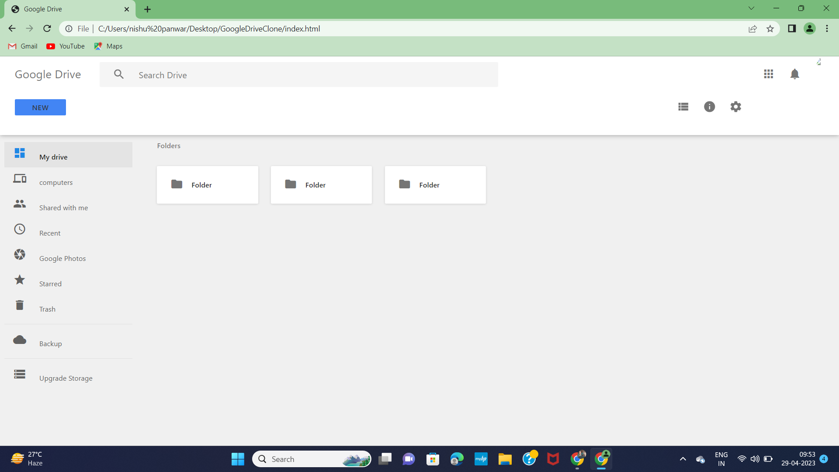The image size is (839, 472).
Task: Adjust the battery indicator in the taskbar
Action: tap(768, 459)
